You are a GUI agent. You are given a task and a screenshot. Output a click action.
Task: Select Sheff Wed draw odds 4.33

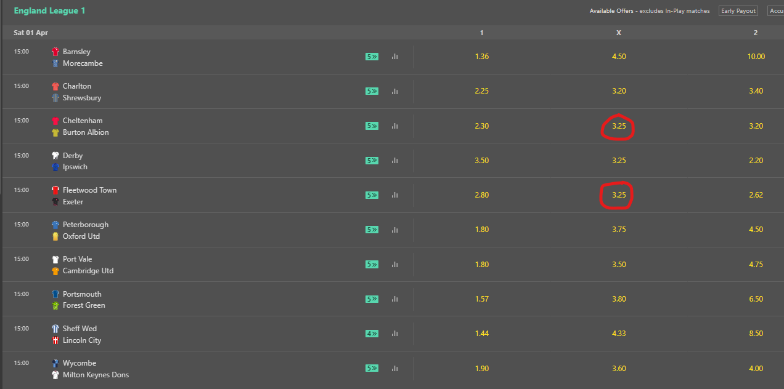click(x=619, y=334)
